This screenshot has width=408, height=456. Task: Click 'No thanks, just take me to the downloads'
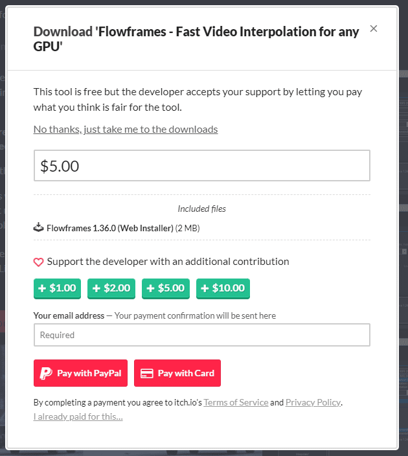126,129
